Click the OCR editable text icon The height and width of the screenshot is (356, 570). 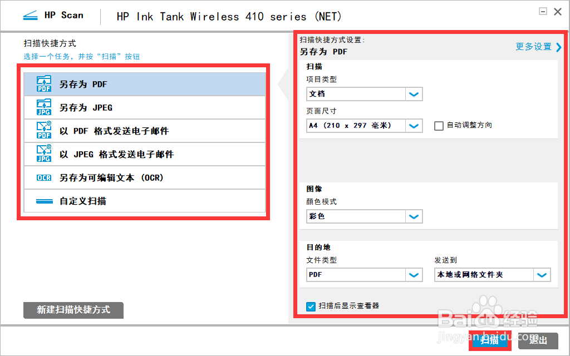pyautogui.click(x=43, y=177)
